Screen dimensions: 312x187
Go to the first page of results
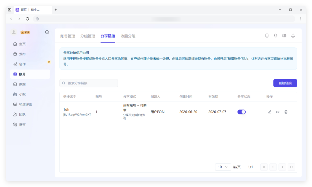click(264, 167)
